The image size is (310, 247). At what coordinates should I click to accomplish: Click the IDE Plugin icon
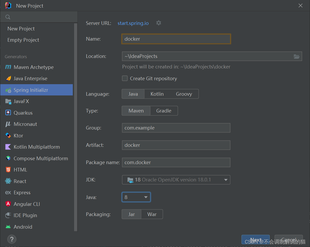(x=8, y=215)
